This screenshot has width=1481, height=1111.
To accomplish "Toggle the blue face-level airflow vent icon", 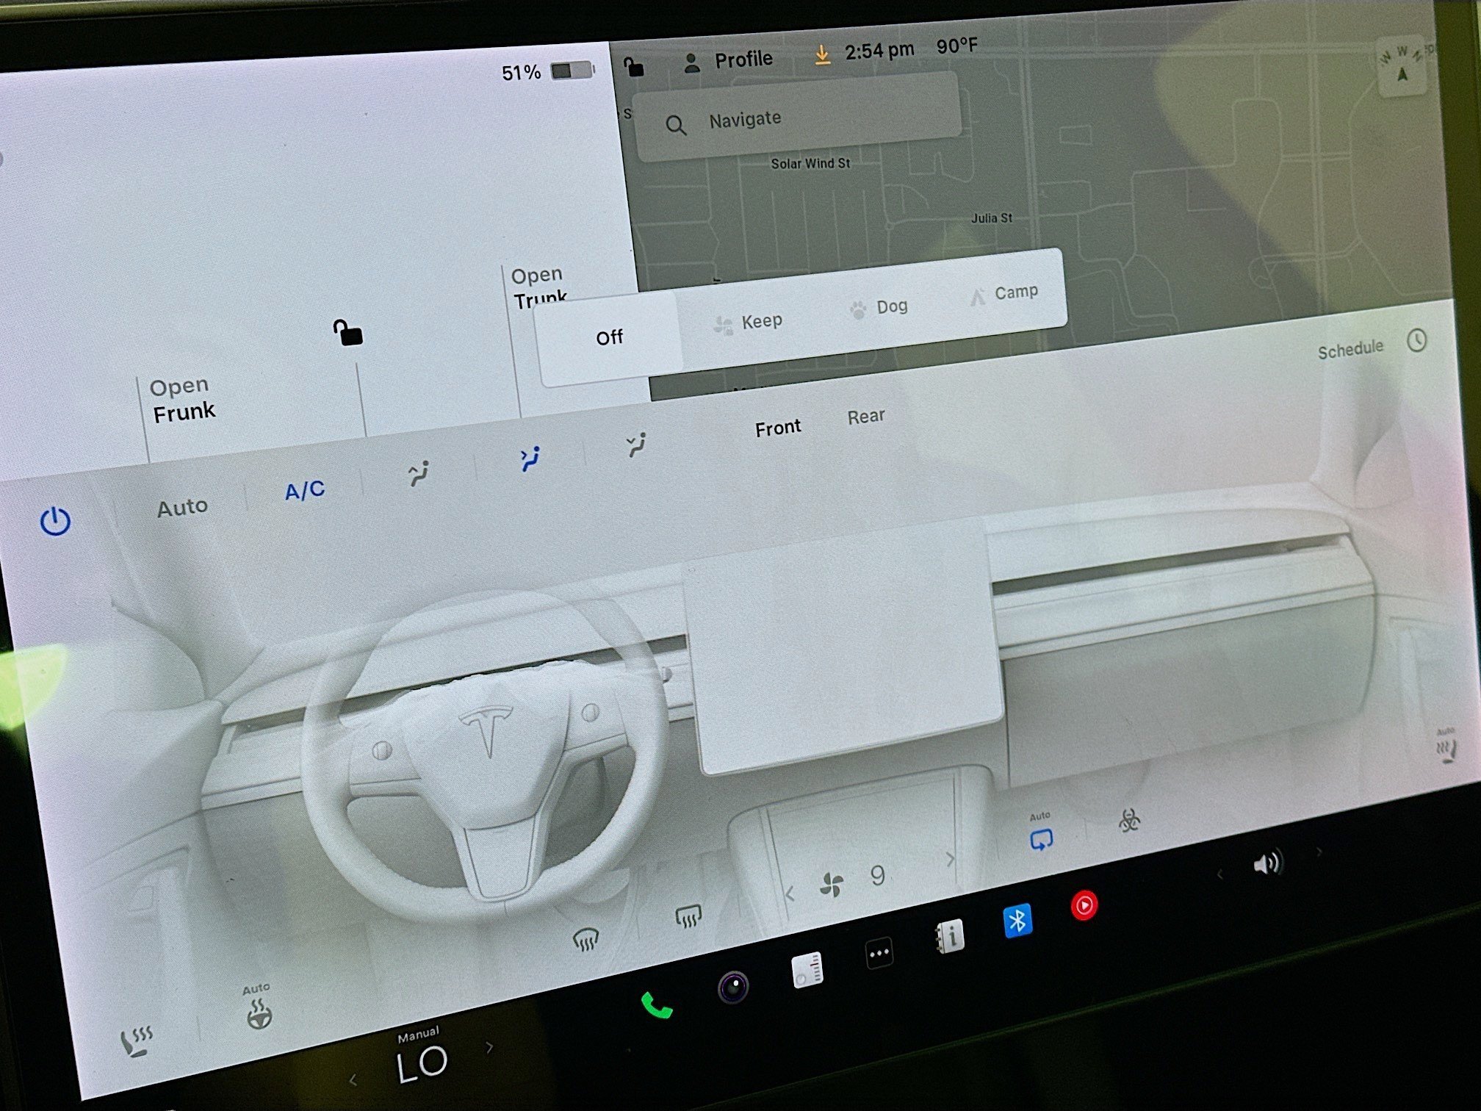I will click(530, 459).
